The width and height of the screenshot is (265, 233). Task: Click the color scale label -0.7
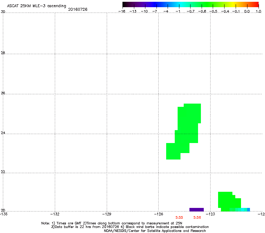[x=191, y=11]
